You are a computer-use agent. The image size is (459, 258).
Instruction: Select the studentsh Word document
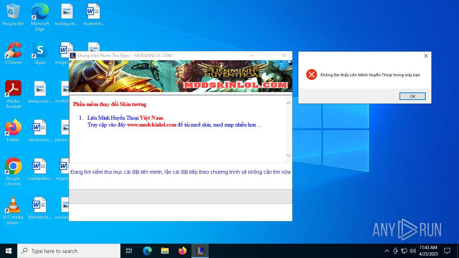[94, 15]
